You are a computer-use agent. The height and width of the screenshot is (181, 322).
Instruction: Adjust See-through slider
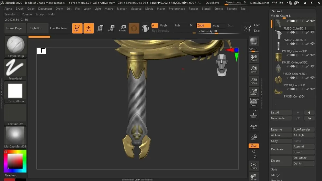click(236, 3)
